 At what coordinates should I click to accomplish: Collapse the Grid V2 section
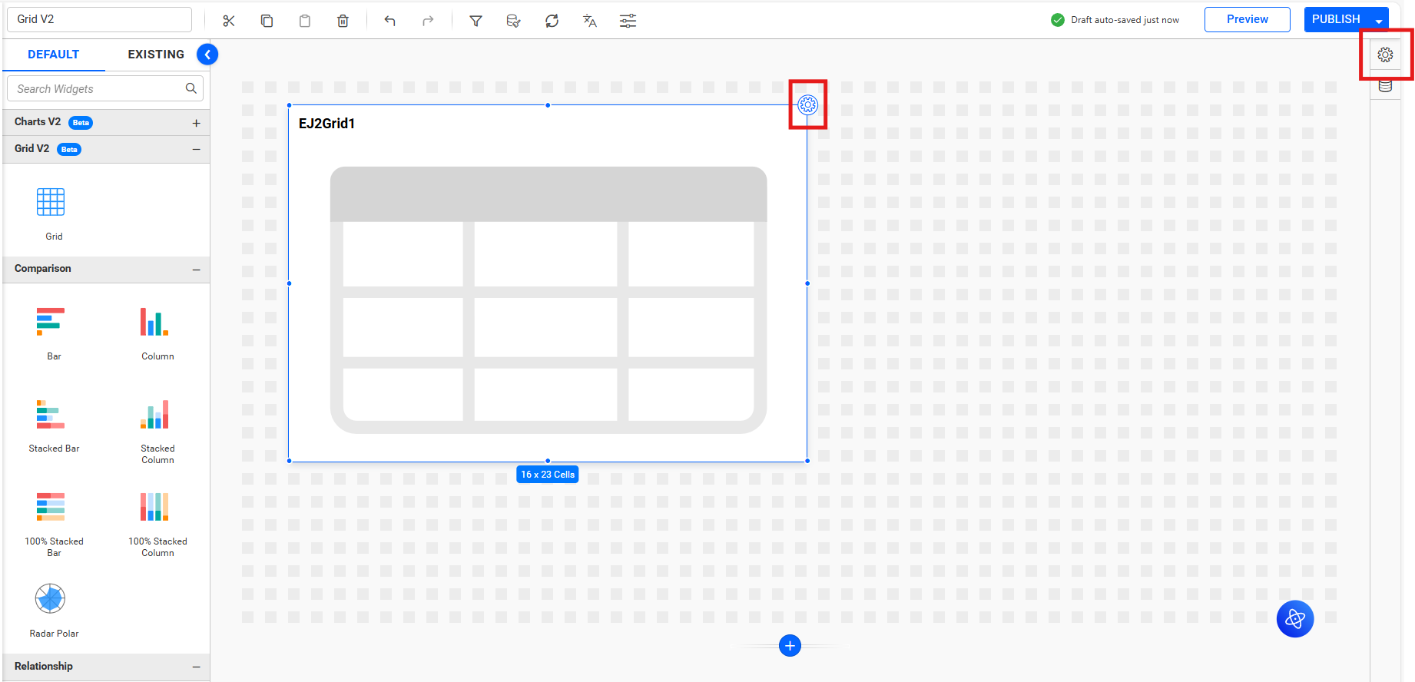(x=196, y=149)
